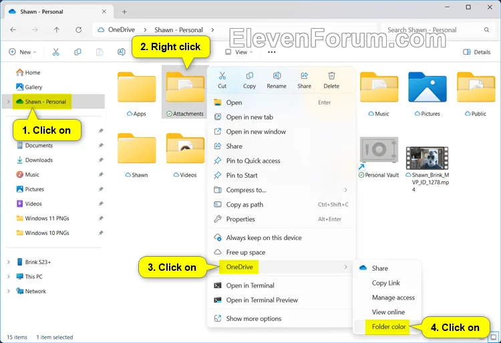Open the New dropdown
501x343 pixels.
[x=22, y=51]
